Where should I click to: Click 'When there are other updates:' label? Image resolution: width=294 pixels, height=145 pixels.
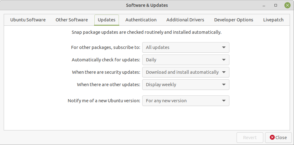[109, 85]
